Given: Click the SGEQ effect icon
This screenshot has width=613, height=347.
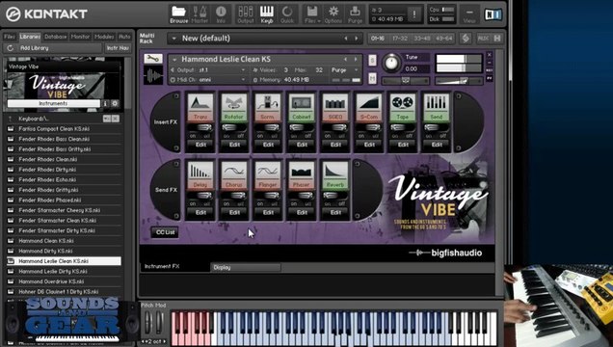Looking at the screenshot, I should (x=335, y=103).
